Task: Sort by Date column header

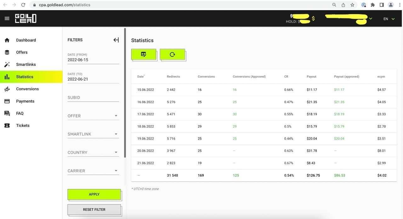Action: (141, 76)
